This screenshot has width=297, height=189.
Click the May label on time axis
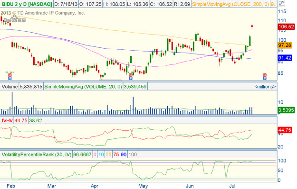pyautogui.click(x=143, y=186)
